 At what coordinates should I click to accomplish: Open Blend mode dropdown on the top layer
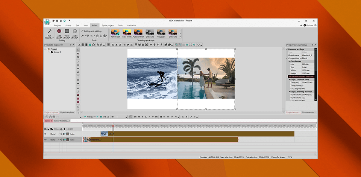tap(59, 134)
